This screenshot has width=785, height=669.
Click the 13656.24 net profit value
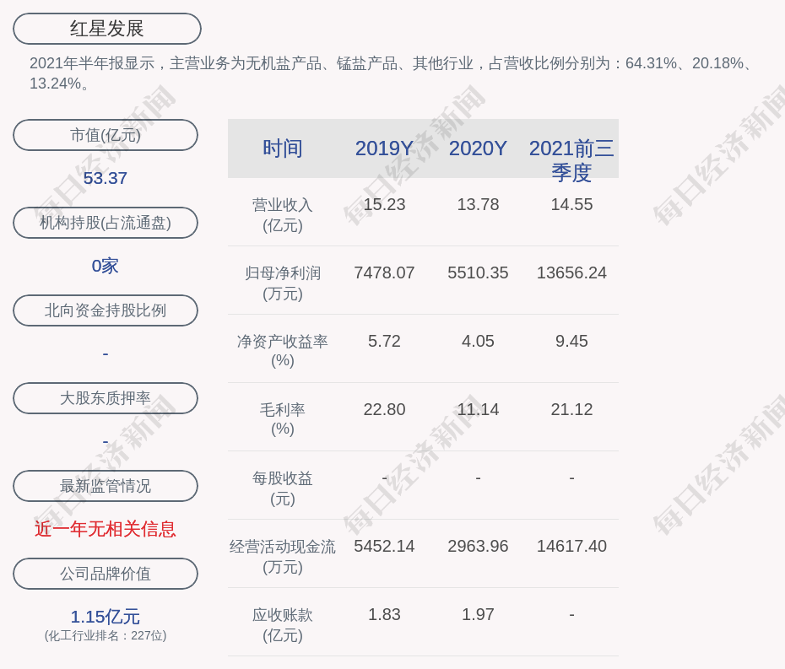(x=571, y=273)
